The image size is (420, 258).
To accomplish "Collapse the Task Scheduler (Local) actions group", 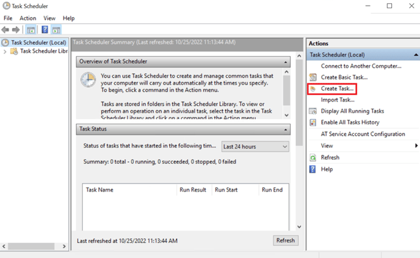I will [416, 55].
